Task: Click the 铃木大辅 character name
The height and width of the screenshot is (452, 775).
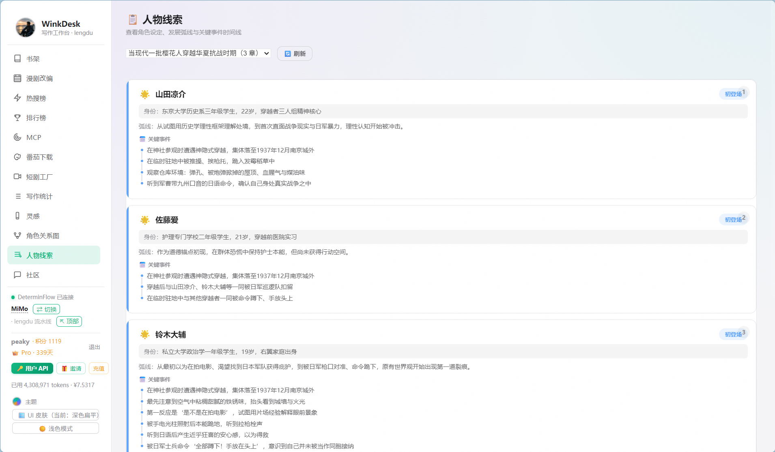Action: pos(170,334)
